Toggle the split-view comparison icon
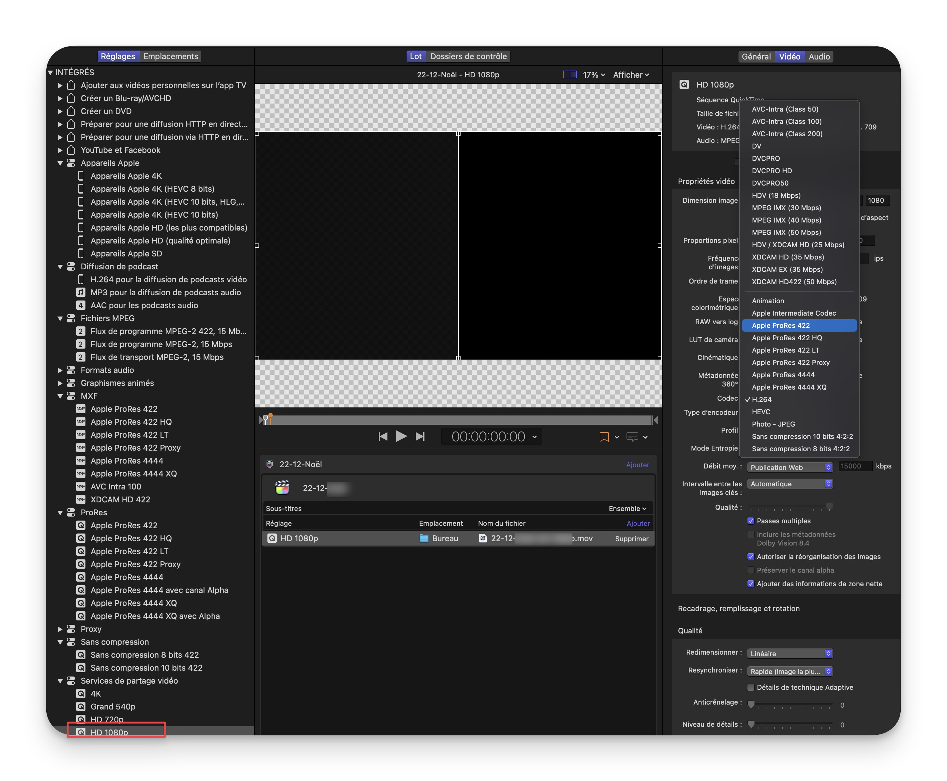The image size is (947, 781). (x=570, y=75)
